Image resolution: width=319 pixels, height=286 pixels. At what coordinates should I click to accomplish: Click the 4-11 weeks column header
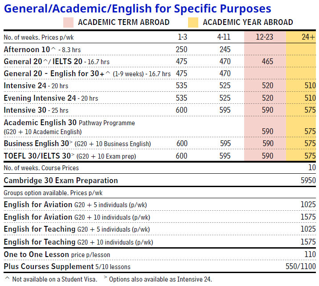click(224, 37)
